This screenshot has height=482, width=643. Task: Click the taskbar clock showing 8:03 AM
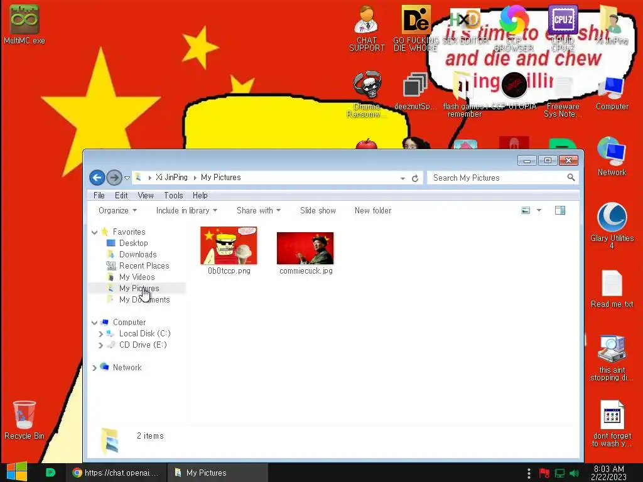609,473
